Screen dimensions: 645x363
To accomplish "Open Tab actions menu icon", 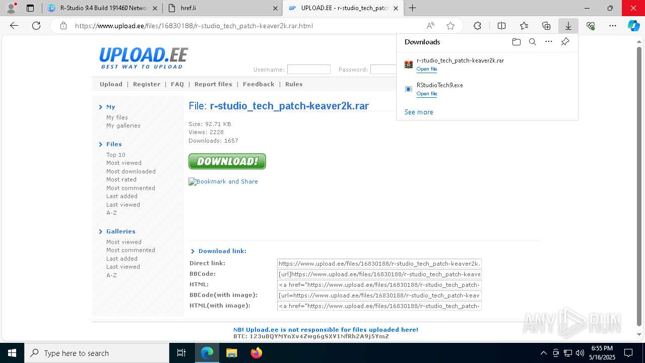I will 30,8.
